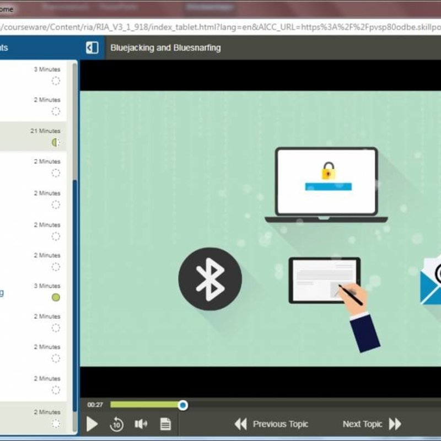Click the video progress slider handle

183,405
